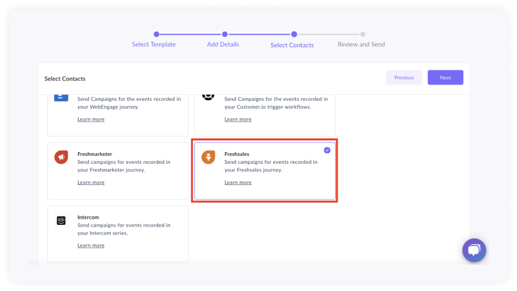Click the Intercom series description text
Viewport: 517px width, 291px height.
[124, 229]
